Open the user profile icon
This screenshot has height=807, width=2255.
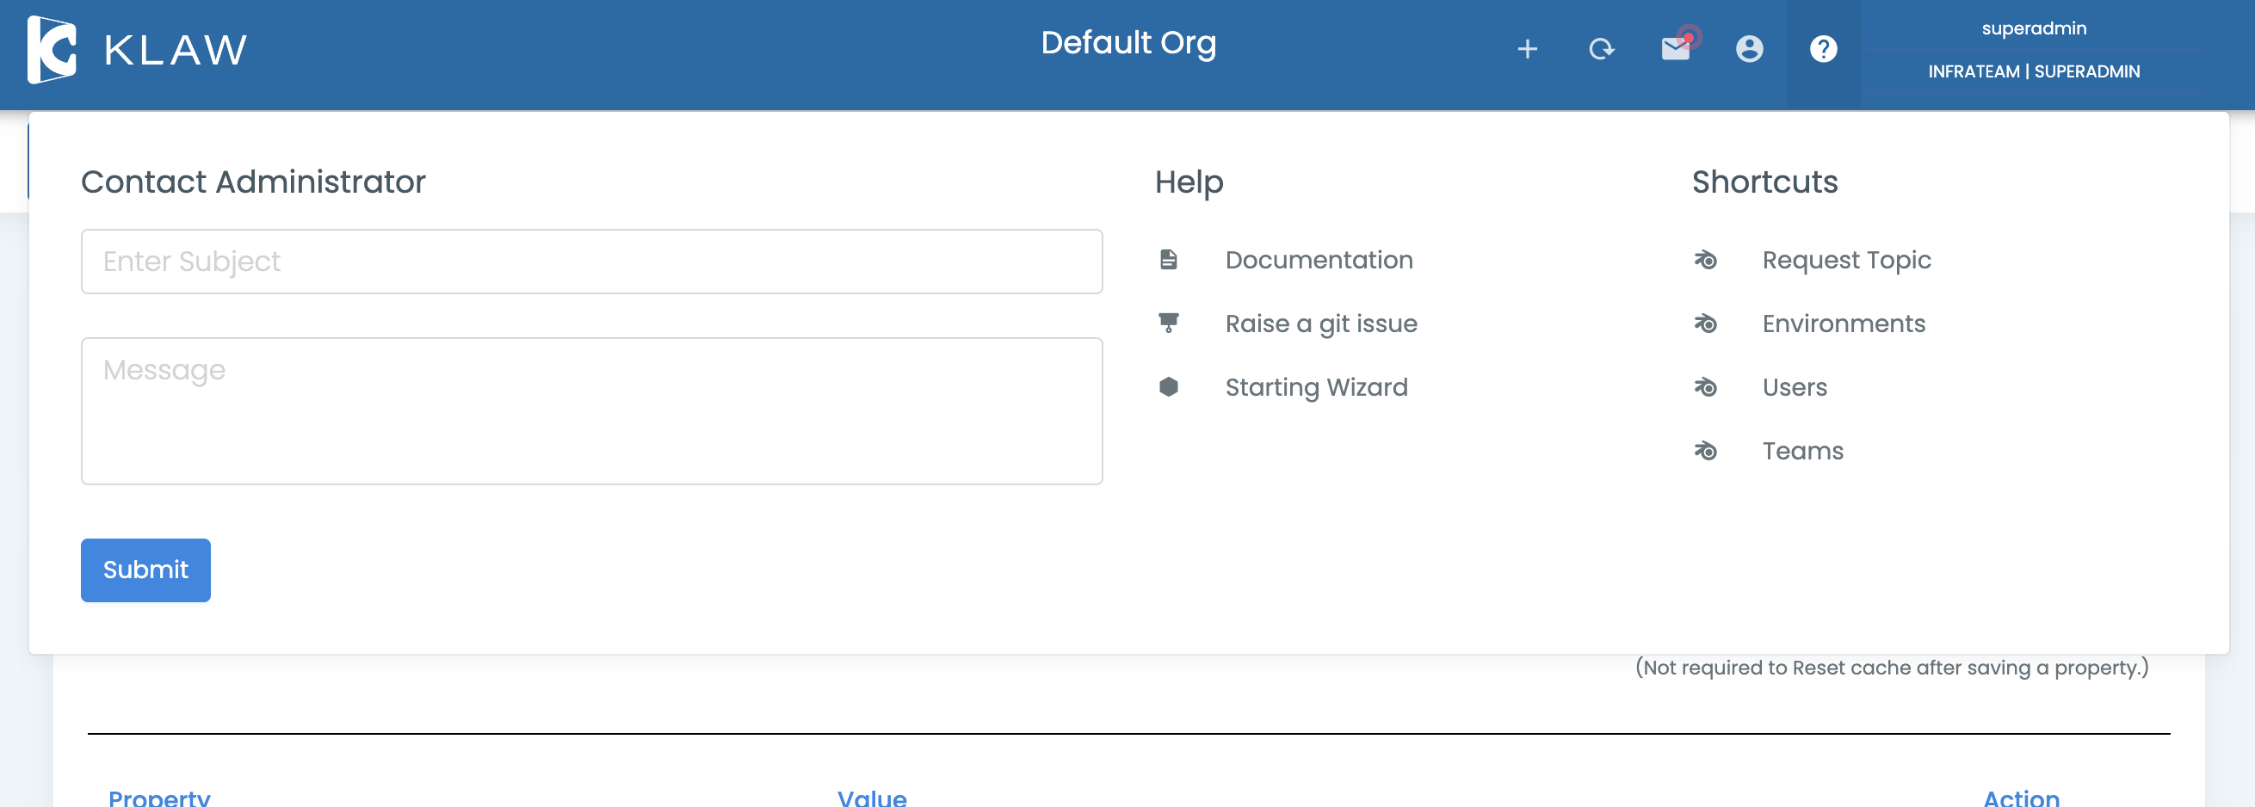click(1749, 49)
